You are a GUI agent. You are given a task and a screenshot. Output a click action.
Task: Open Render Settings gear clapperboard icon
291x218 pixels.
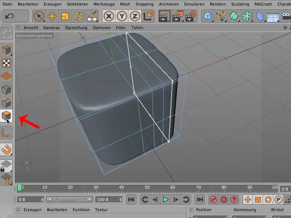coord(191,16)
